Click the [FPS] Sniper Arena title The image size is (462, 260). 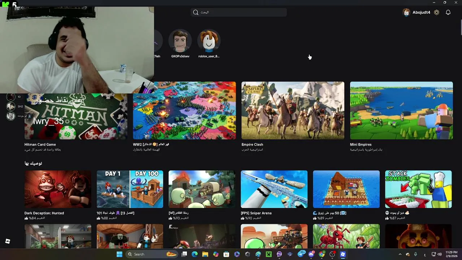tap(256, 213)
